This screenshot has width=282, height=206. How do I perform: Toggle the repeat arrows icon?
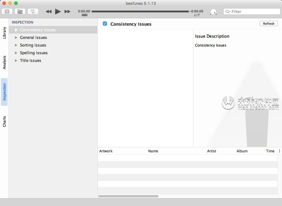[x=197, y=15]
